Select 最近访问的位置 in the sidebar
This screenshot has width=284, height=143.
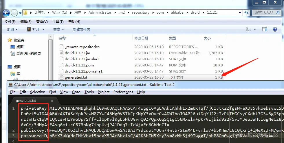(x=26, y=54)
